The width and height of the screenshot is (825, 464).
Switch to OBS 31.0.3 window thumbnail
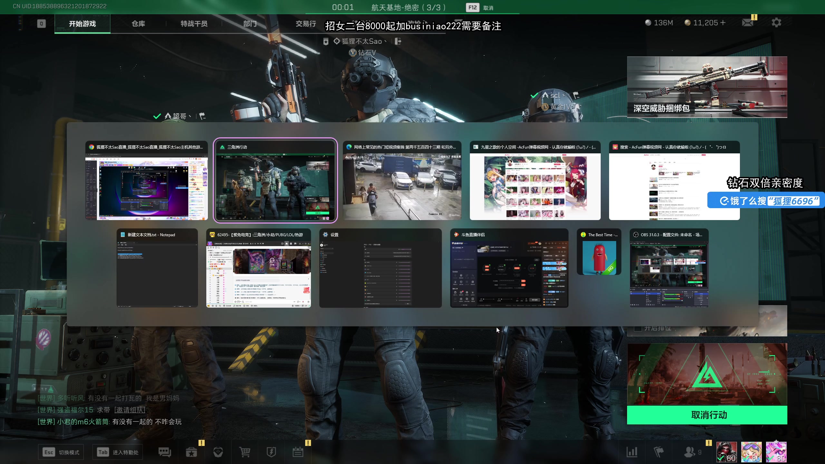pos(669,268)
